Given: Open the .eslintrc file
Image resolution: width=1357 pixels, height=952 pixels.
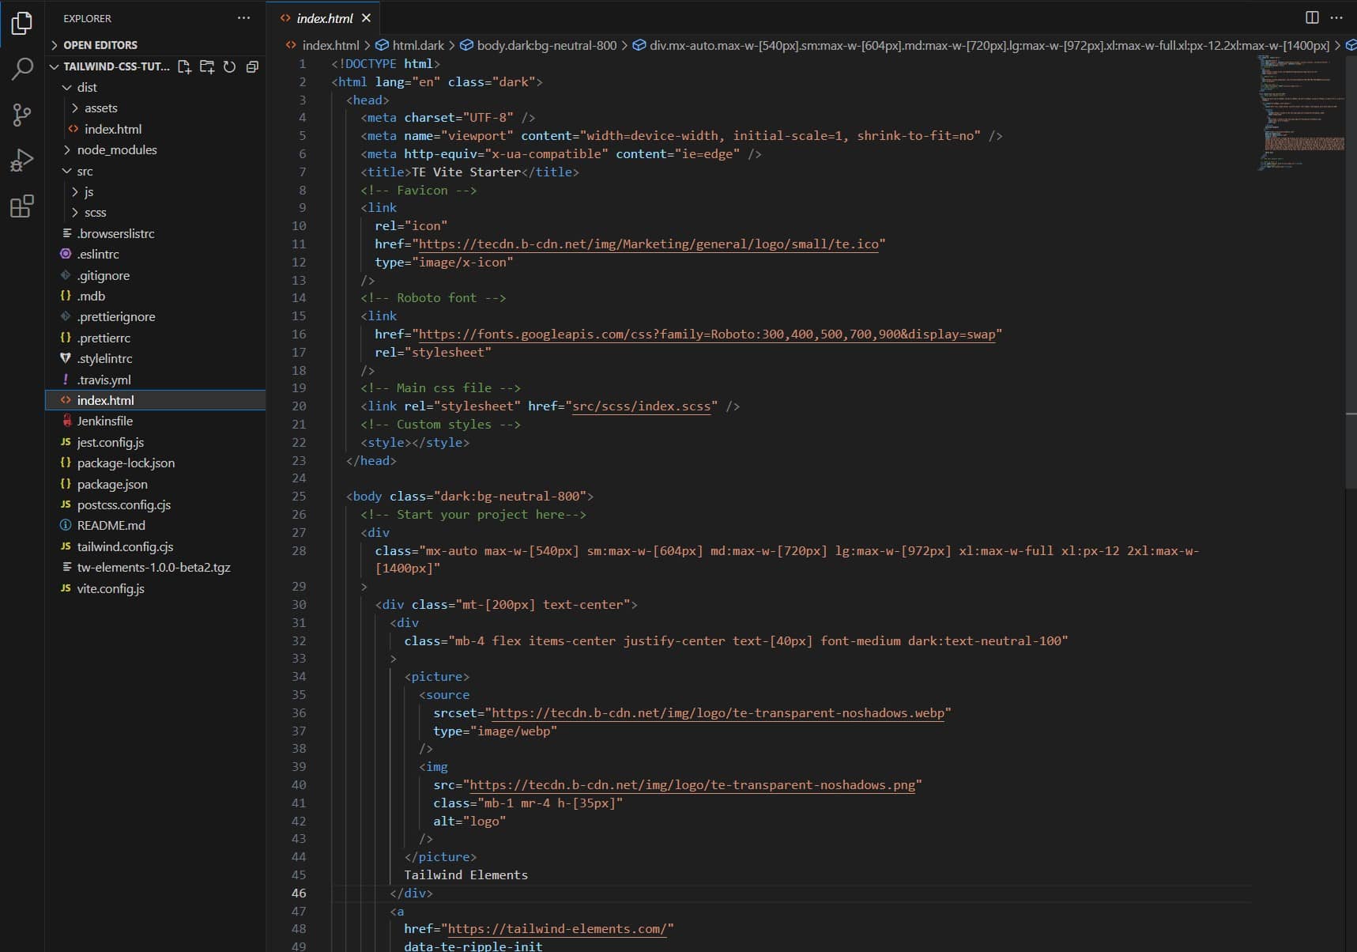Looking at the screenshot, I should (x=155, y=255).
